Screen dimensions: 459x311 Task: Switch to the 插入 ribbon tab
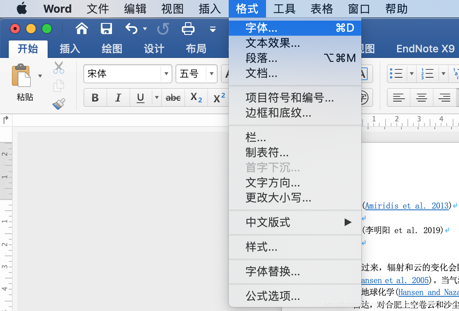(x=70, y=48)
